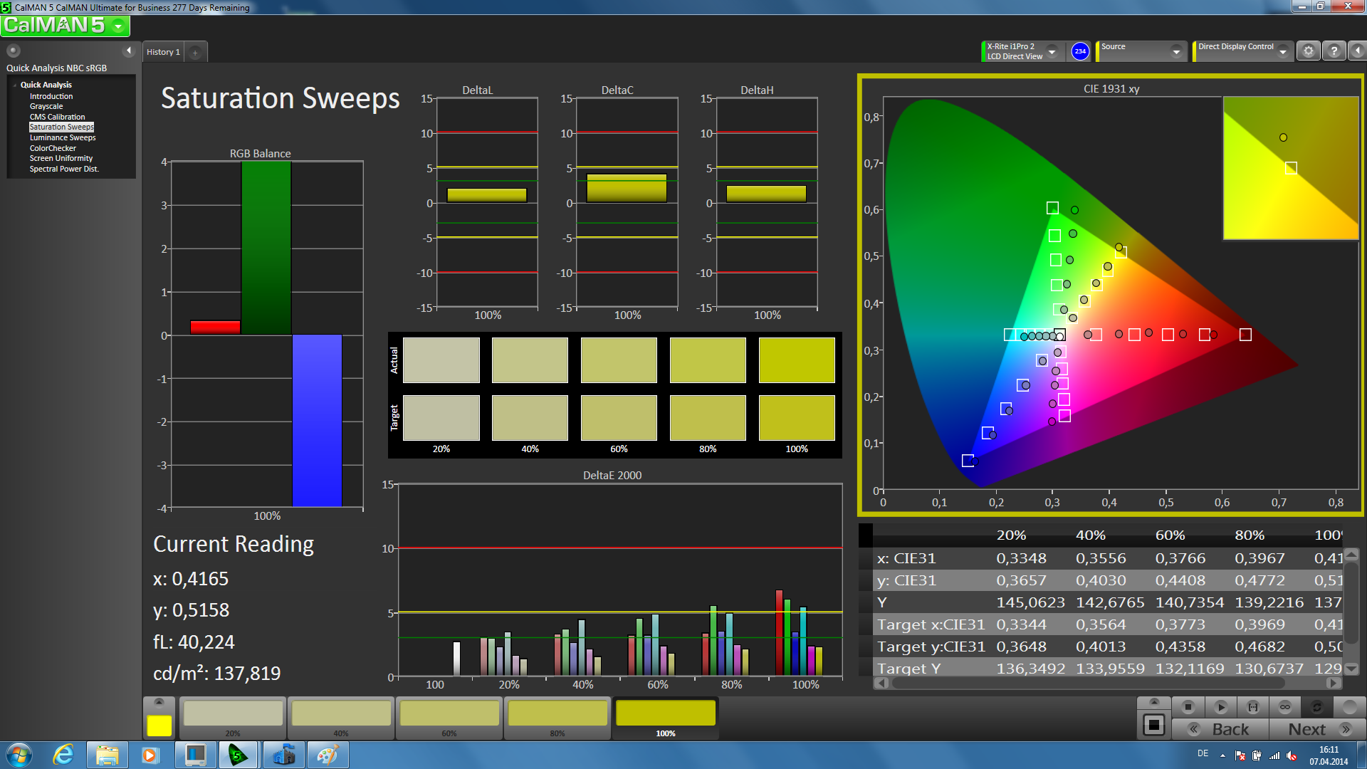Viewport: 1367px width, 769px height.
Task: Show hidden tray icons arrow
Action: 1222,755
